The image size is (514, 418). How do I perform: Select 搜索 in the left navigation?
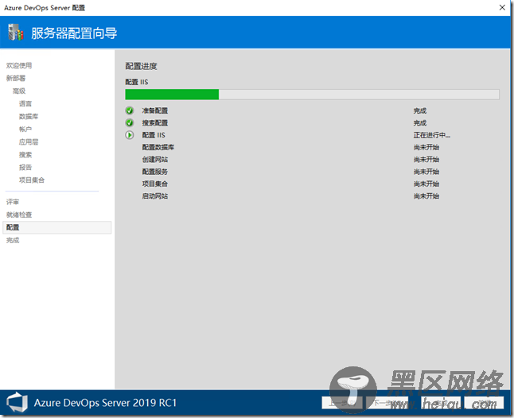(x=25, y=155)
